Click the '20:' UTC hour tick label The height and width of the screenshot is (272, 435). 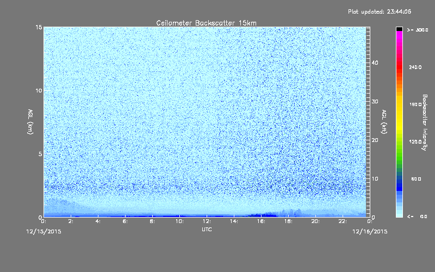click(315, 221)
